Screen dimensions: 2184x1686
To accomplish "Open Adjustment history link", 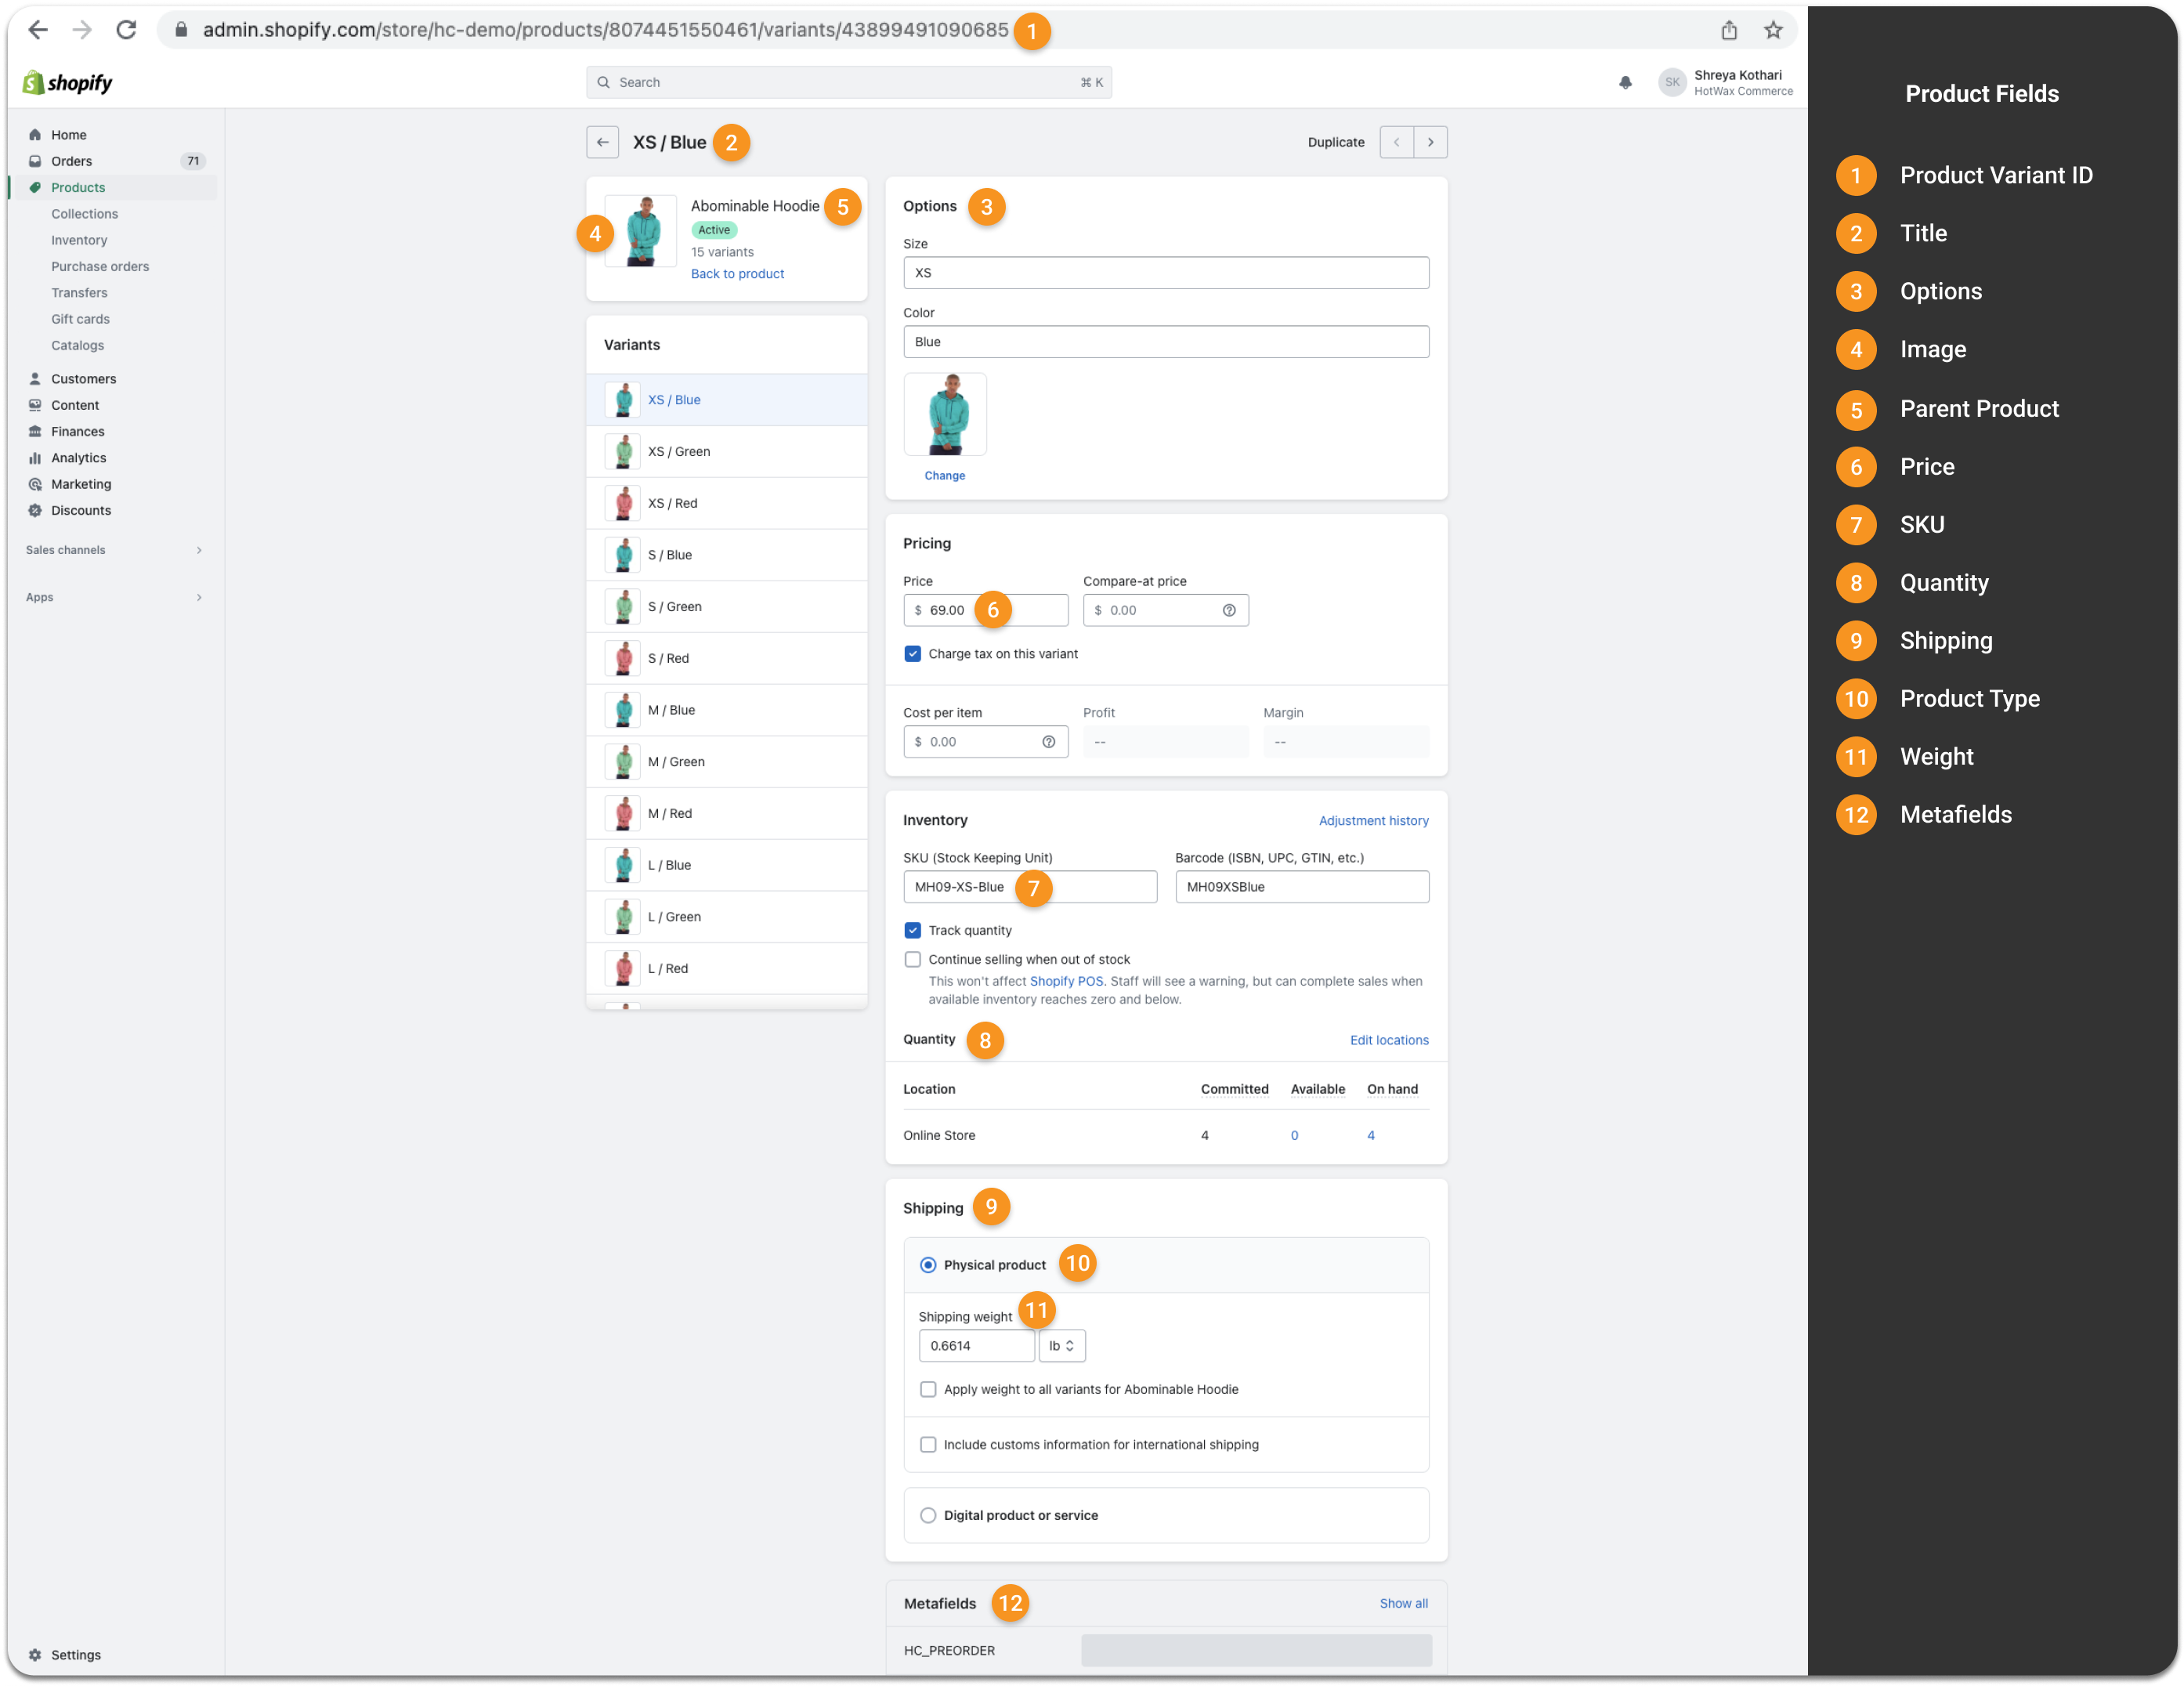I will [x=1373, y=821].
